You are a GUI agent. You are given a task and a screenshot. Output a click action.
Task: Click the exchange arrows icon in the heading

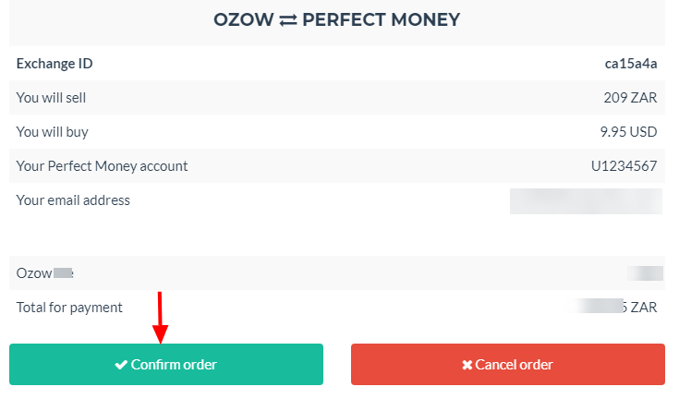coord(287,20)
